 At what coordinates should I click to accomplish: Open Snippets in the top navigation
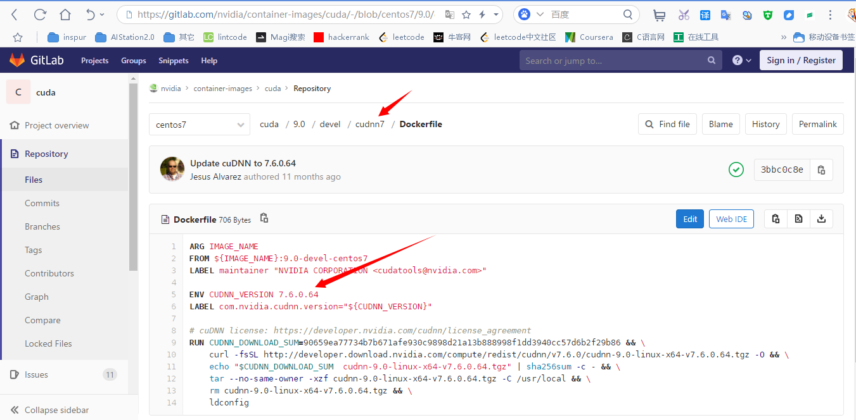click(174, 61)
